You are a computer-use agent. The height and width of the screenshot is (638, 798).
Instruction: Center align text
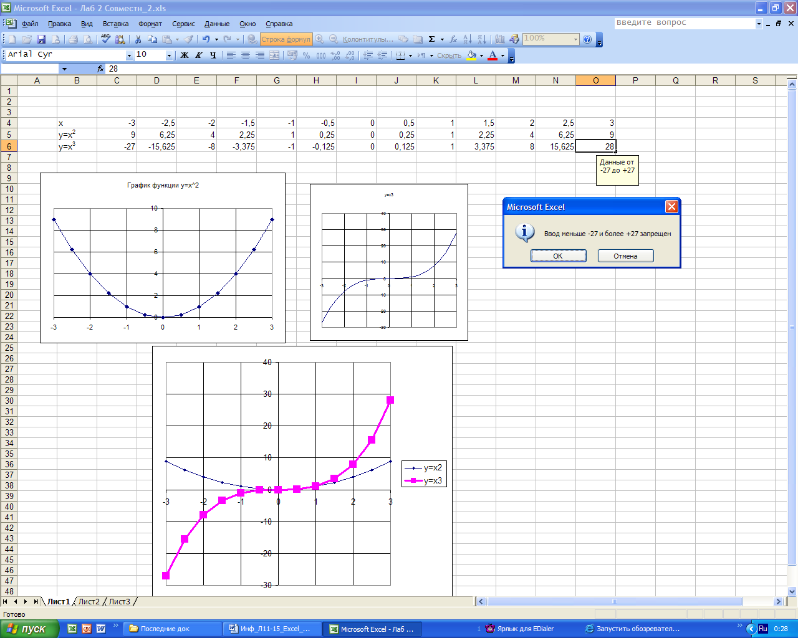[246, 55]
